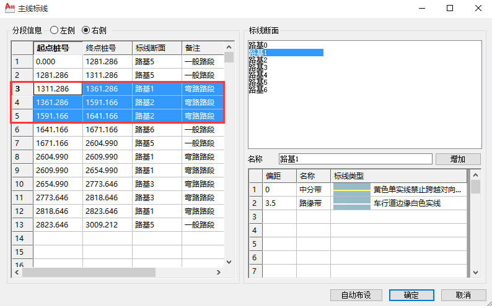Click the 增加 button
This screenshot has width=492, height=306.
click(457, 159)
